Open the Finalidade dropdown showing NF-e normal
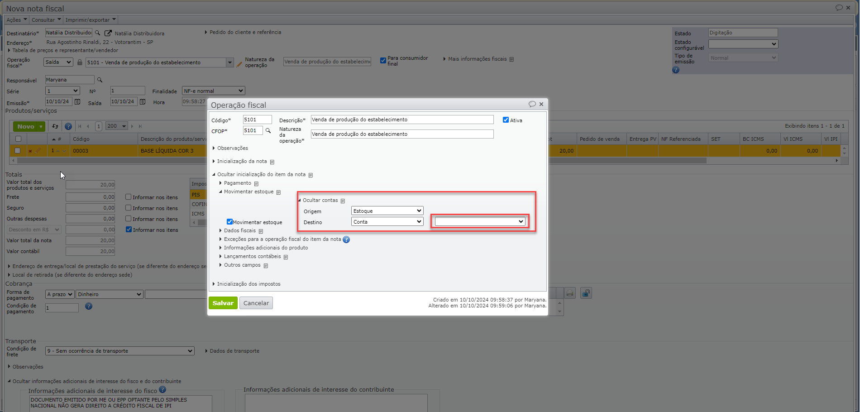Screen dimensions: 860x412 213,91
